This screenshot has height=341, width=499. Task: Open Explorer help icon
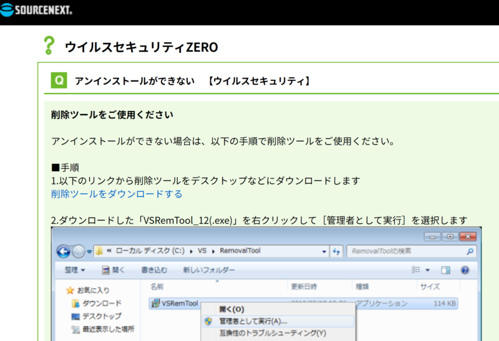[465, 270]
